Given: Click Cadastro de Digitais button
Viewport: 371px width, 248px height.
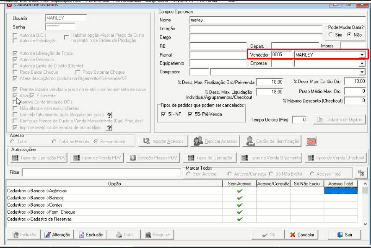Looking at the screenshot, I should [x=340, y=120].
